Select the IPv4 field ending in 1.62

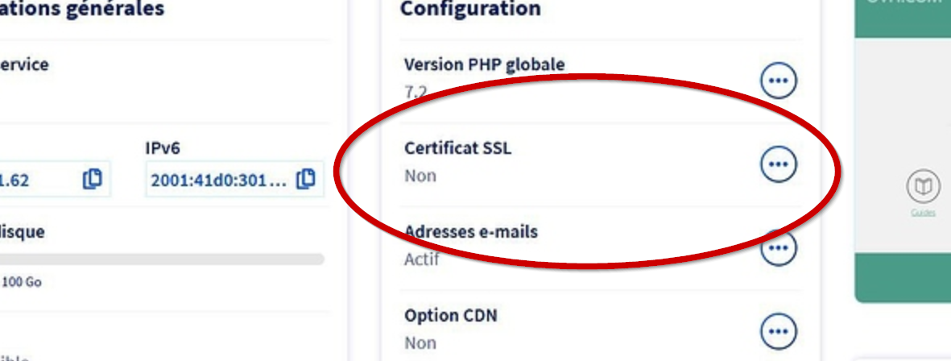click(55, 180)
